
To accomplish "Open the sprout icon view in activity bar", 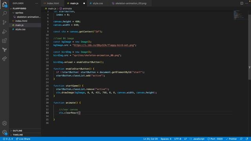I will pyautogui.click(x=4, y=50).
